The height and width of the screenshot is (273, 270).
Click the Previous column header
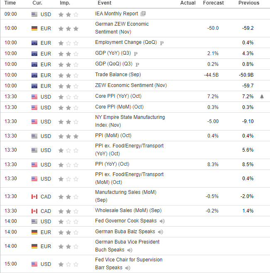249,3
